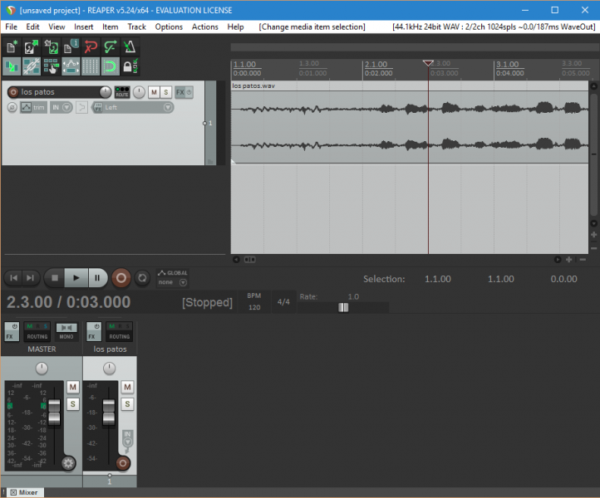
Task: Solo the los patos track in track panel
Action: point(166,92)
